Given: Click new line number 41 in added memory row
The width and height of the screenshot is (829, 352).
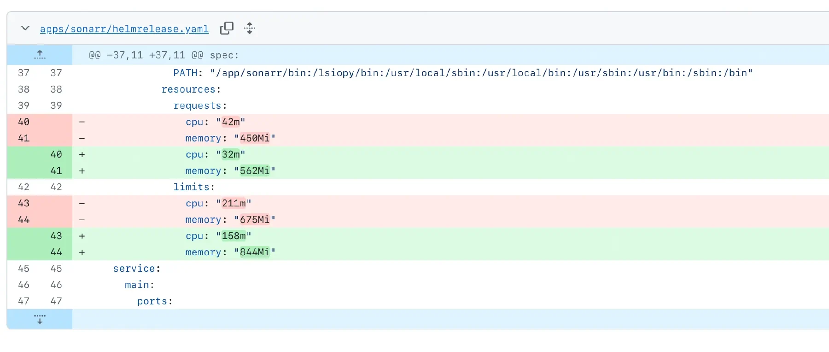Looking at the screenshot, I should [56, 171].
